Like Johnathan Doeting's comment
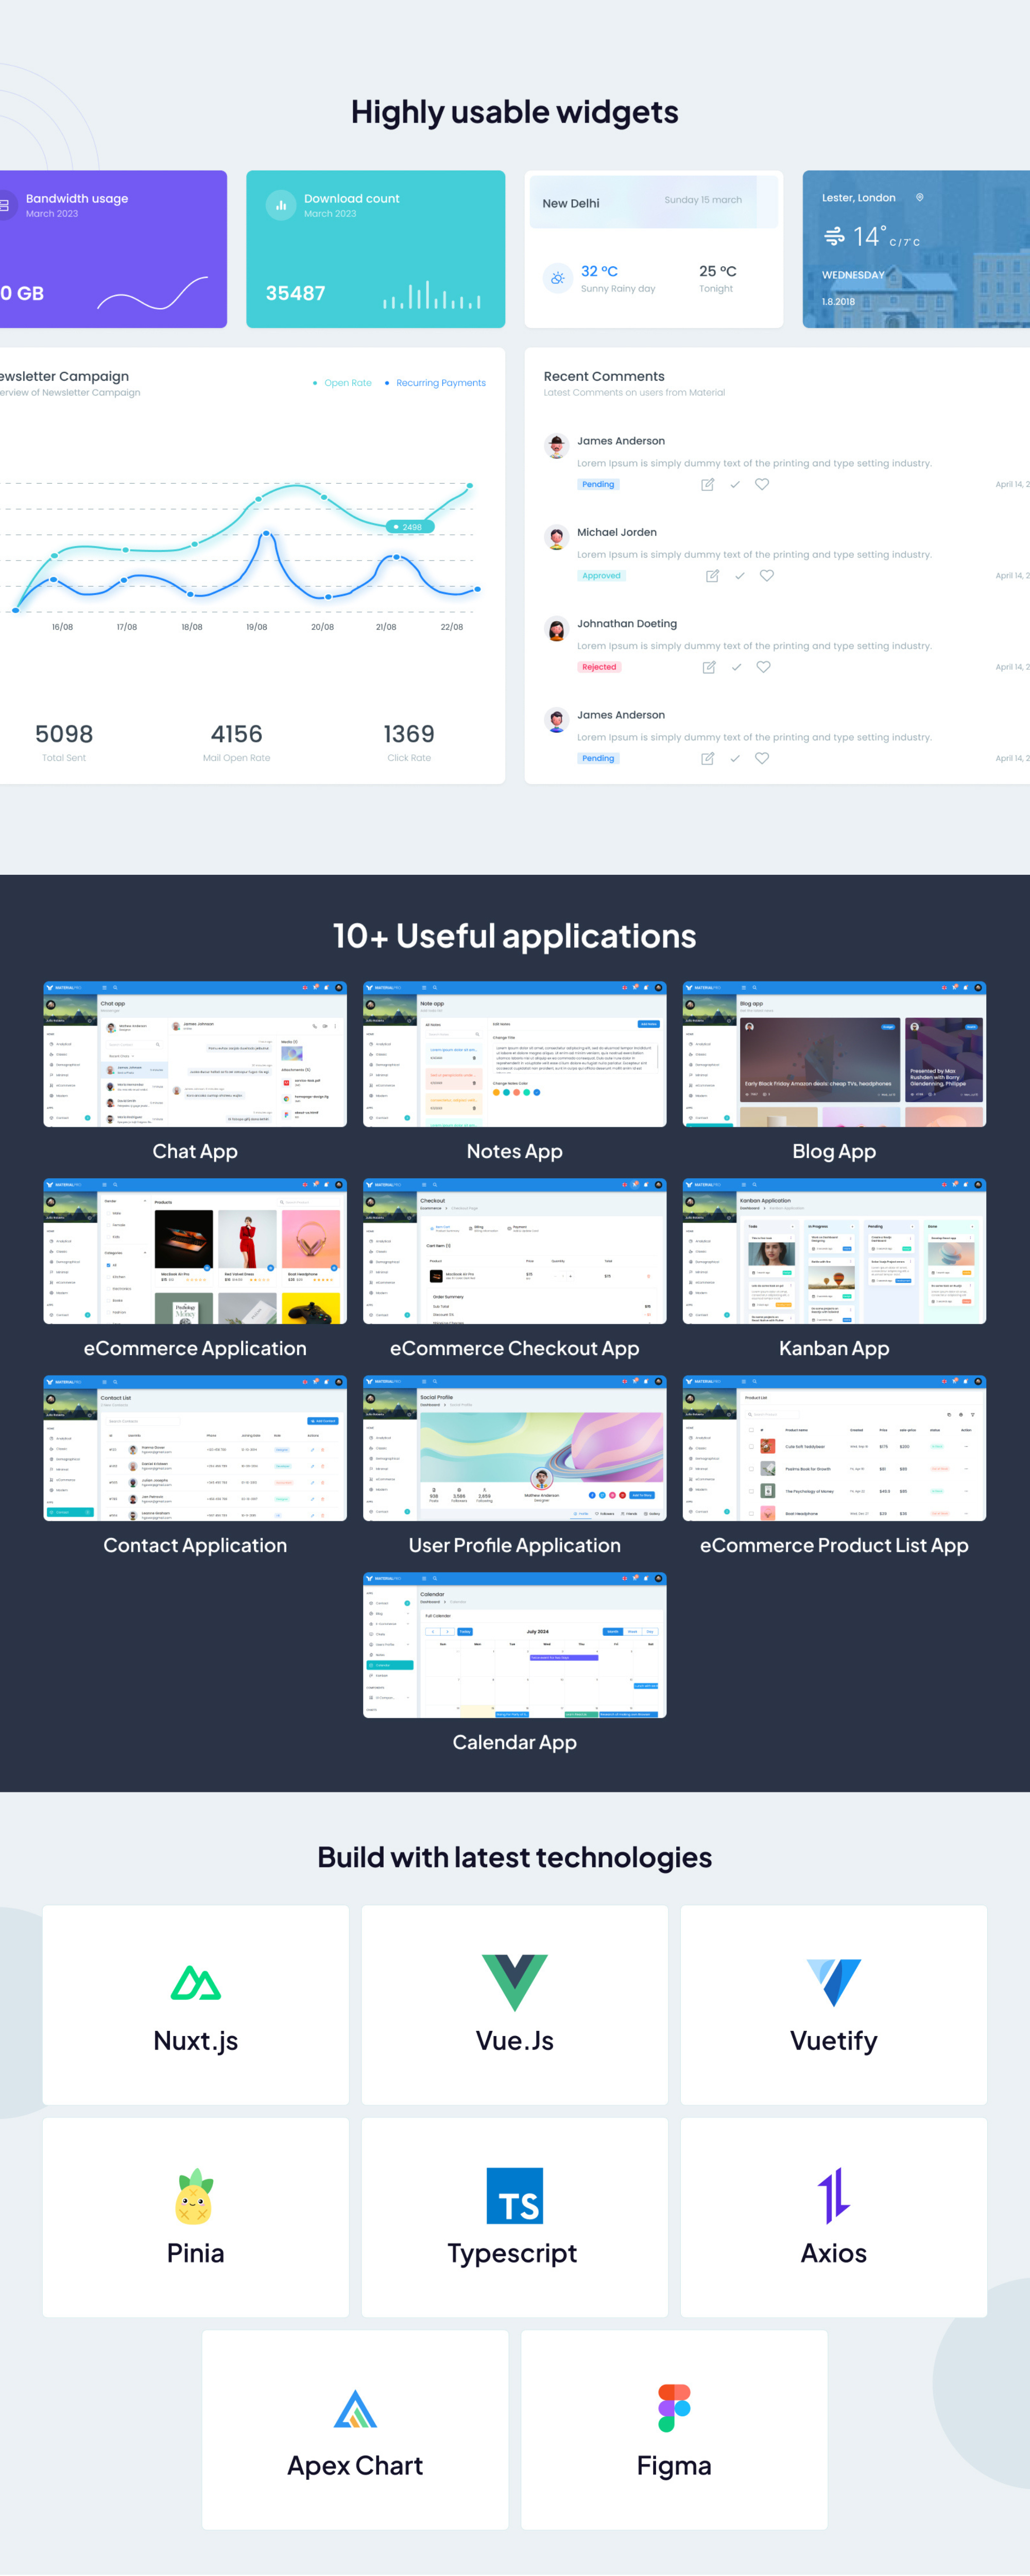The width and height of the screenshot is (1030, 2576). tap(763, 667)
